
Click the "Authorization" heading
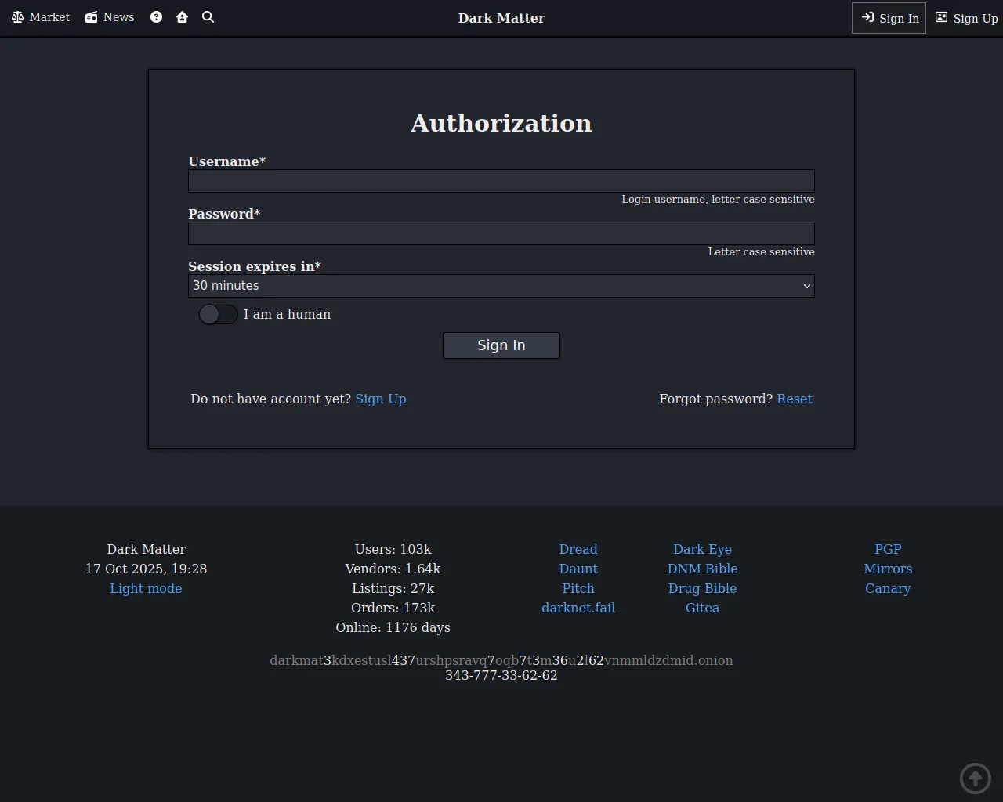[x=501, y=123]
